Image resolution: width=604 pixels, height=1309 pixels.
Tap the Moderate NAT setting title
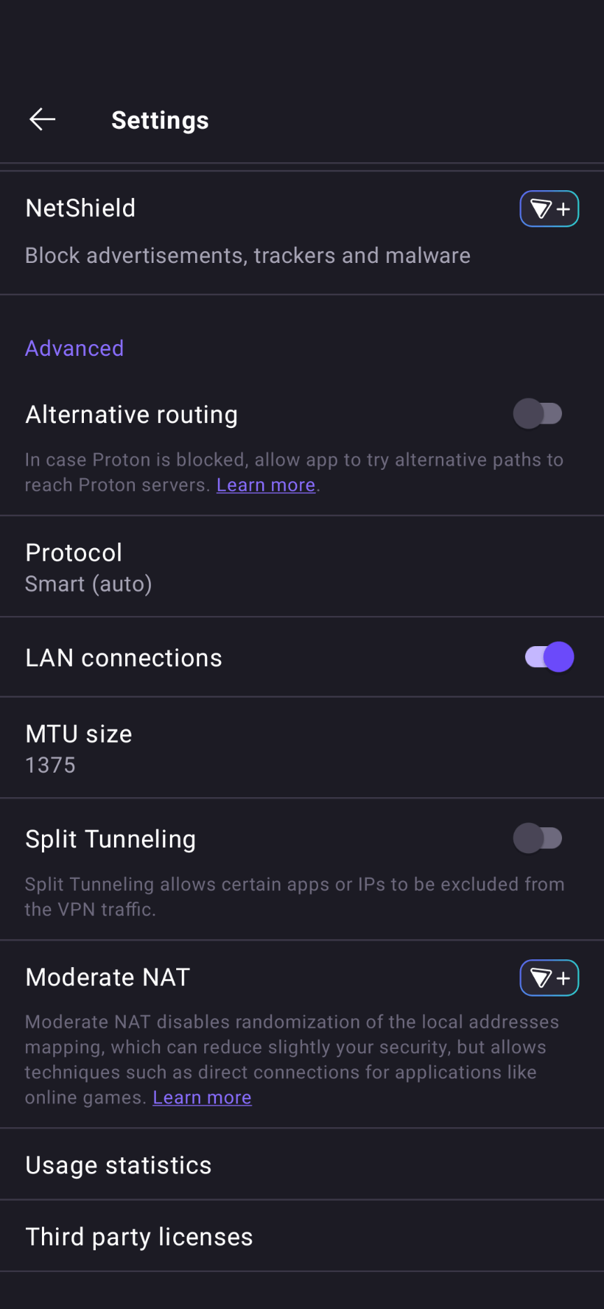click(108, 978)
